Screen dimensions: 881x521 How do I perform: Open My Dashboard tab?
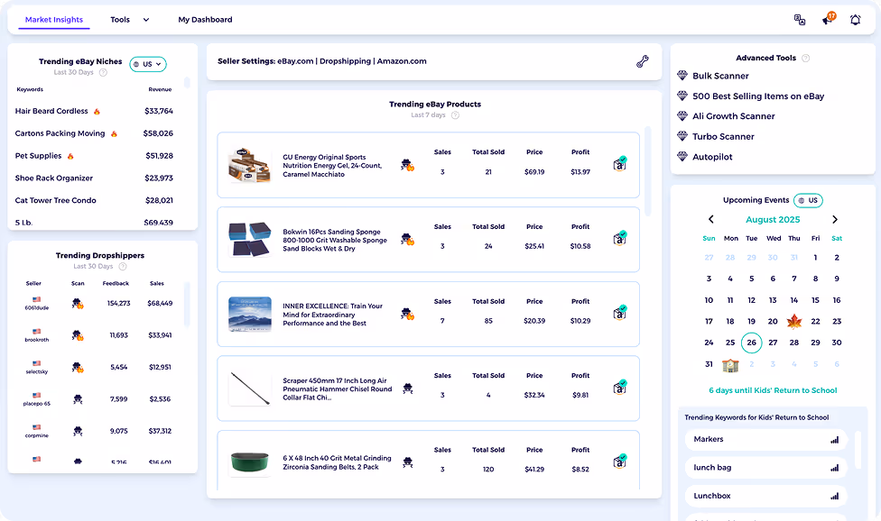click(205, 20)
